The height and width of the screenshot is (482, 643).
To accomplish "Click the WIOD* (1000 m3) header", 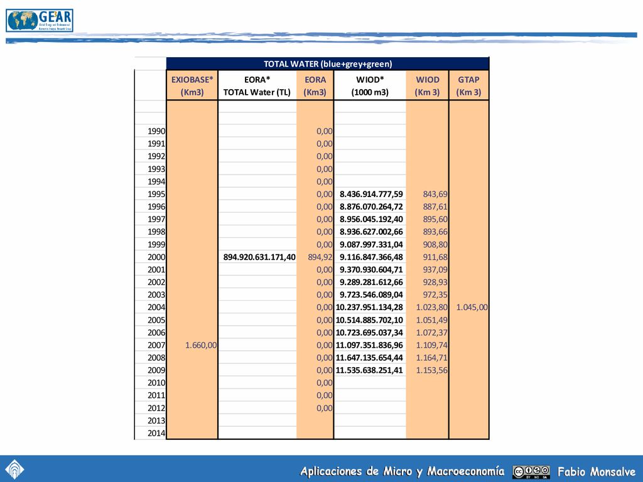I will [370, 85].
